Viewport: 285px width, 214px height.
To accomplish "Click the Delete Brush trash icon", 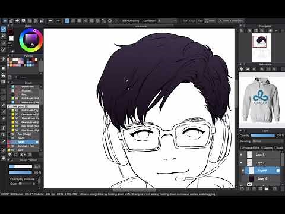I will [x=30, y=155].
